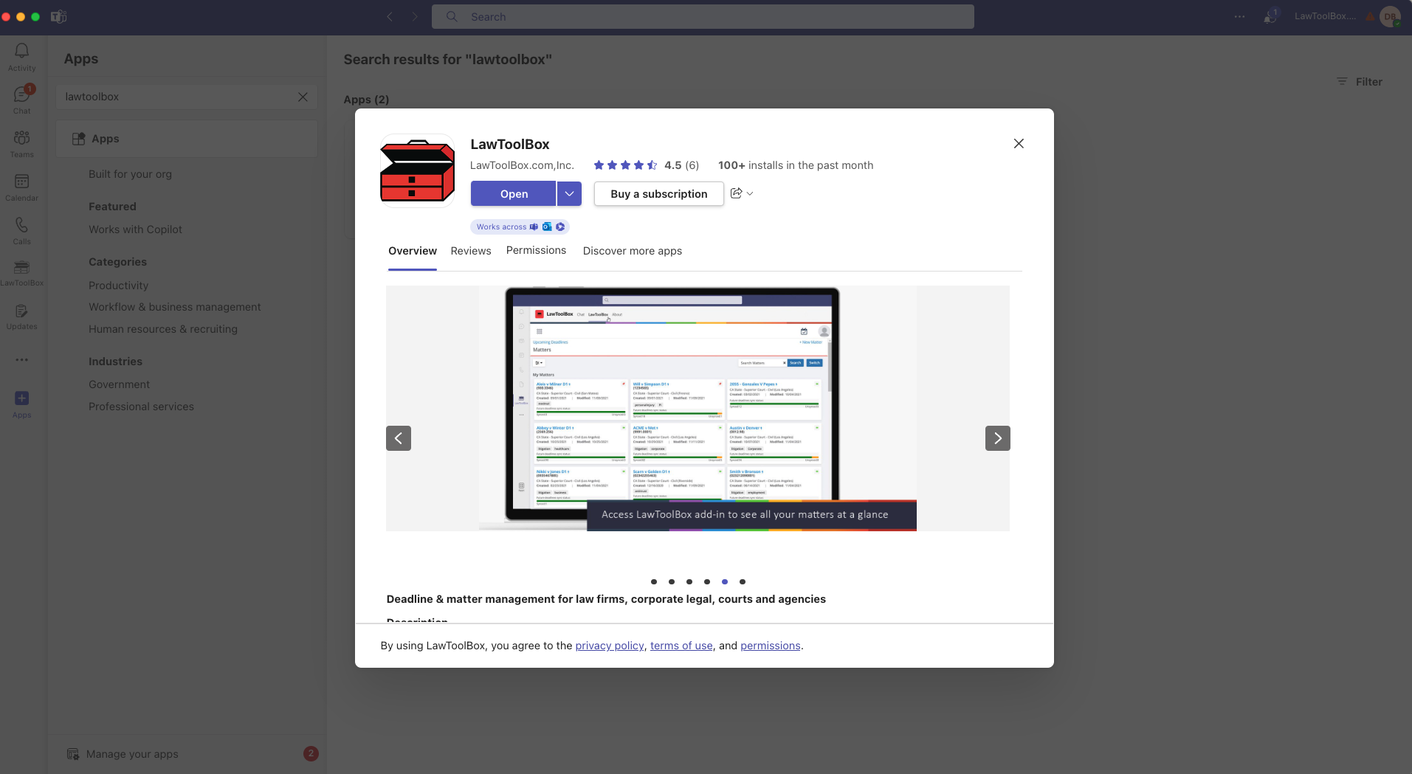Show the next screenshot in the carousel
This screenshot has height=774, width=1412.
(x=998, y=438)
